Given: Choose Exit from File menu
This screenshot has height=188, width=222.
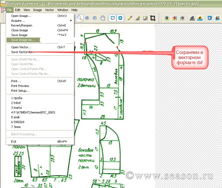Looking at the screenshot, I should click(x=40, y=141).
